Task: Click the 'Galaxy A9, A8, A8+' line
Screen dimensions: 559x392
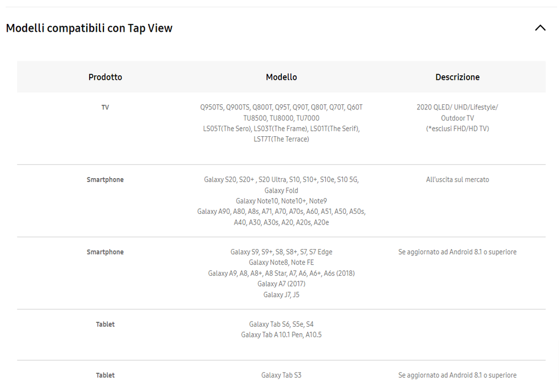Action: 281,273
